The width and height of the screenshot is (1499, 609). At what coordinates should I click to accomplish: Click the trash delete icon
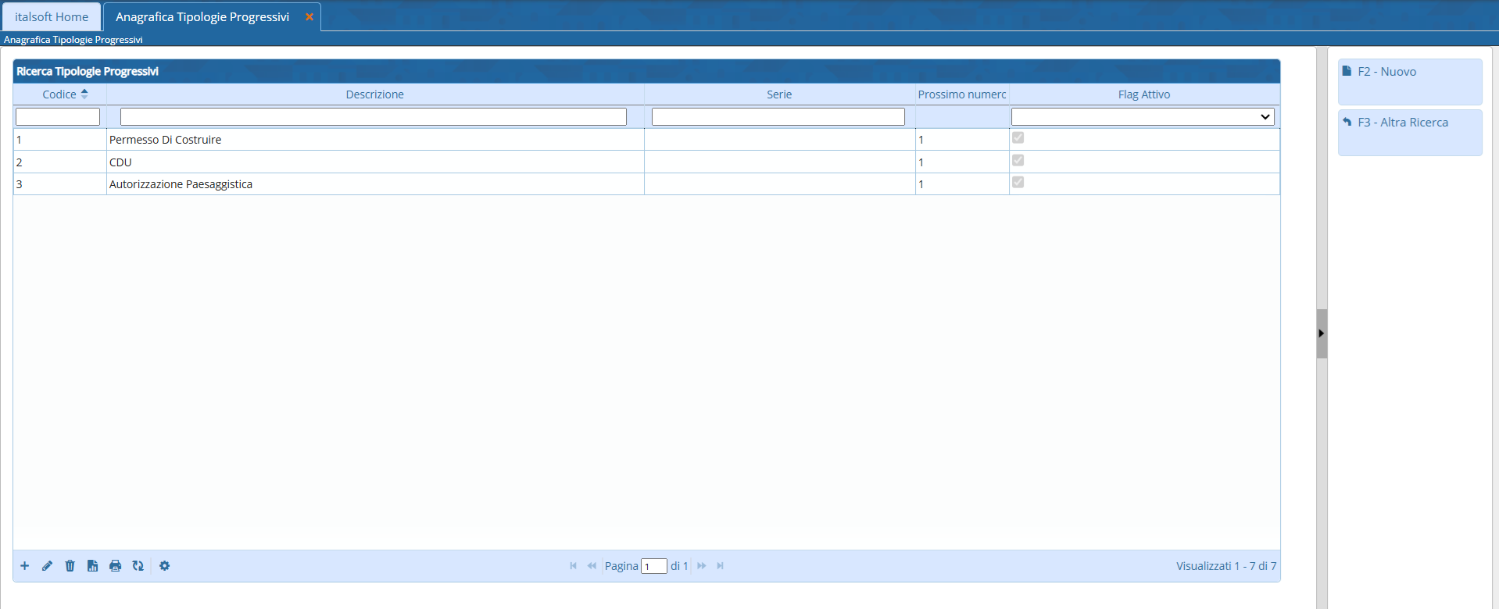pyautogui.click(x=70, y=566)
